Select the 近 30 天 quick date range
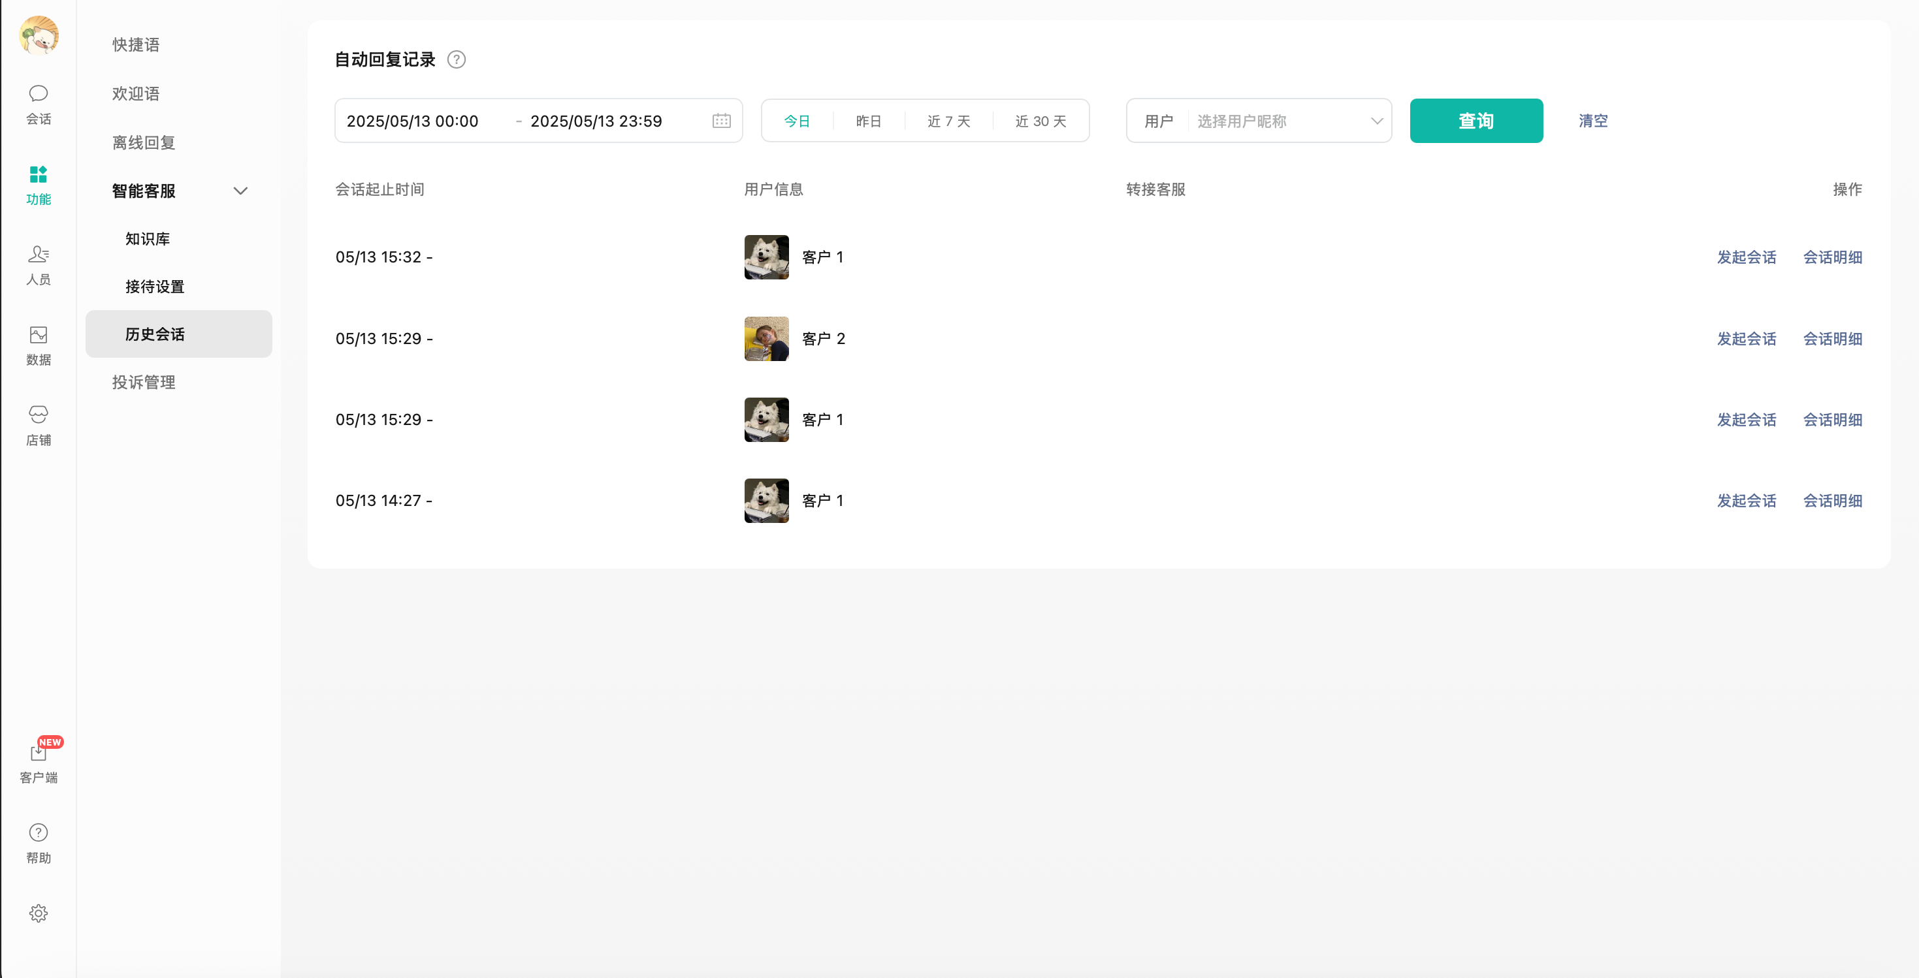The image size is (1919, 978). (1040, 121)
